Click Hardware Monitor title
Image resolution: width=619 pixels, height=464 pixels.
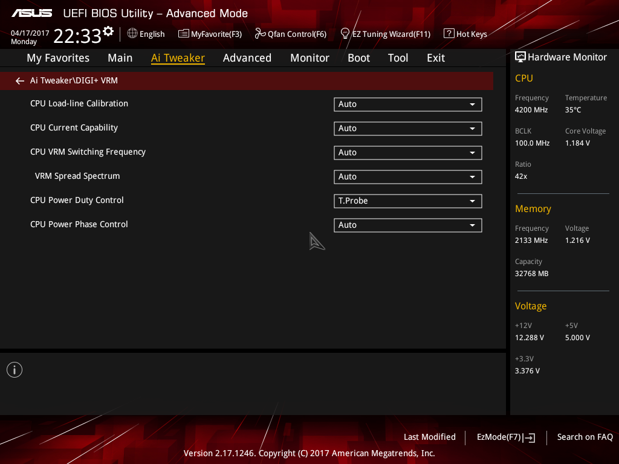click(567, 57)
